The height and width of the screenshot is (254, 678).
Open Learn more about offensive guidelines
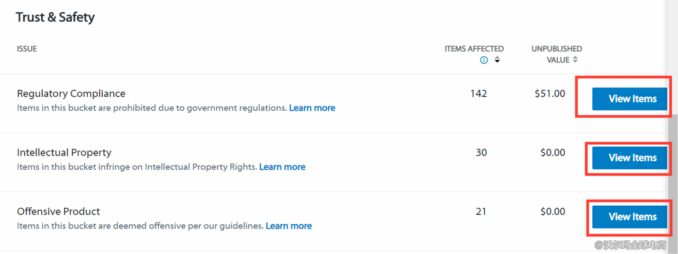pyautogui.click(x=289, y=226)
